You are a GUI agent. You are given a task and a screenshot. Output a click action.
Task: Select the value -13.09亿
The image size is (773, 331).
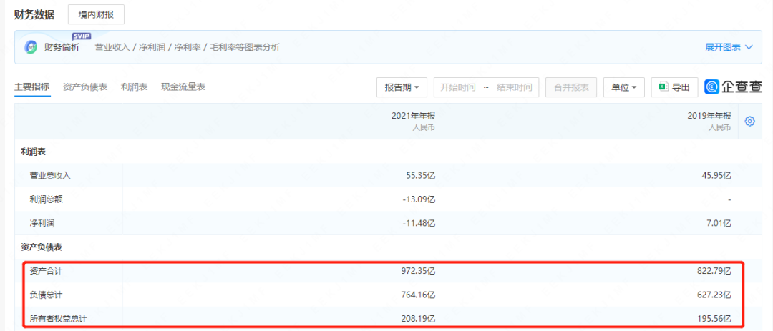click(417, 199)
